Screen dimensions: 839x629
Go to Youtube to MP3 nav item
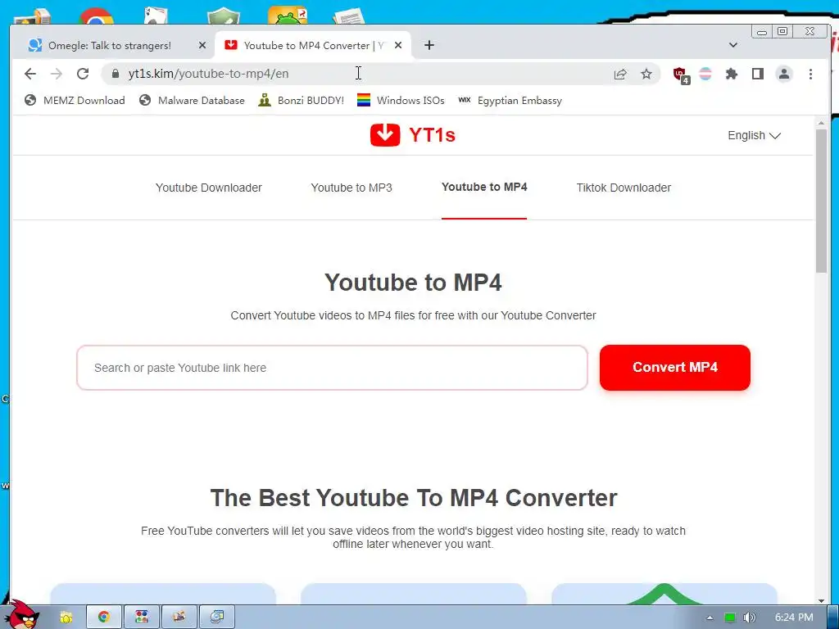pos(351,188)
